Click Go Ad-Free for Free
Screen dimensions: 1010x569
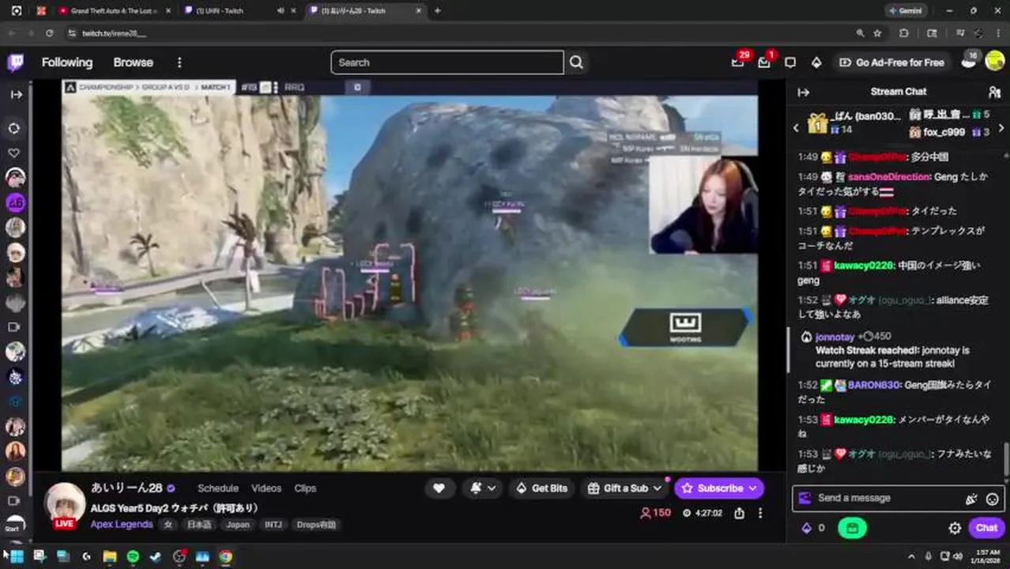tap(891, 62)
